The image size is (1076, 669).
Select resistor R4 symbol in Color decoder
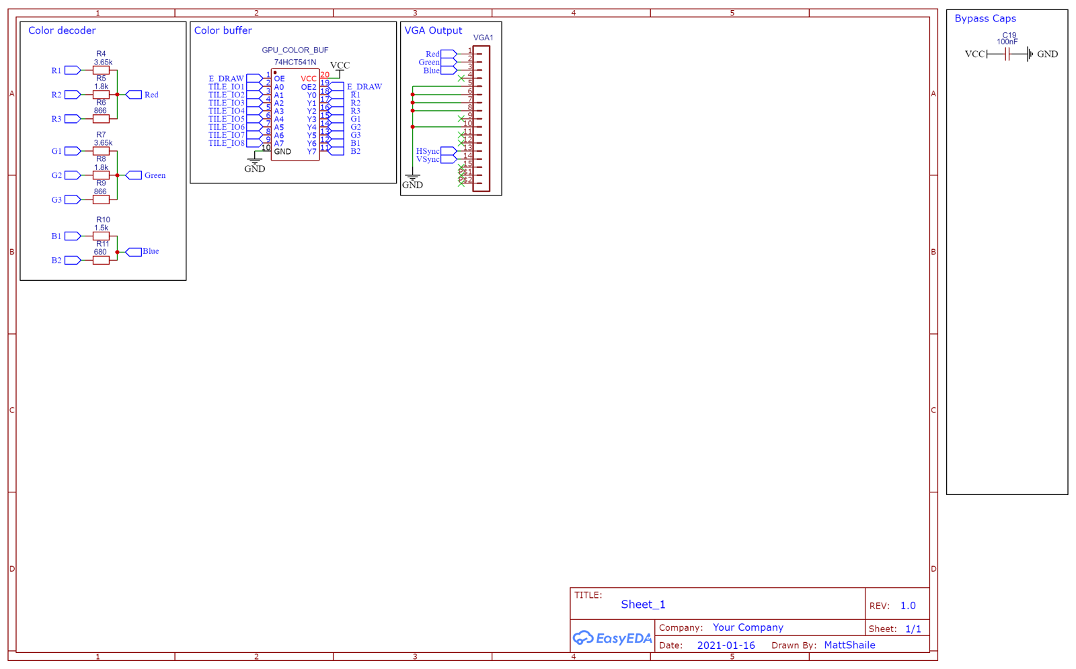point(101,70)
